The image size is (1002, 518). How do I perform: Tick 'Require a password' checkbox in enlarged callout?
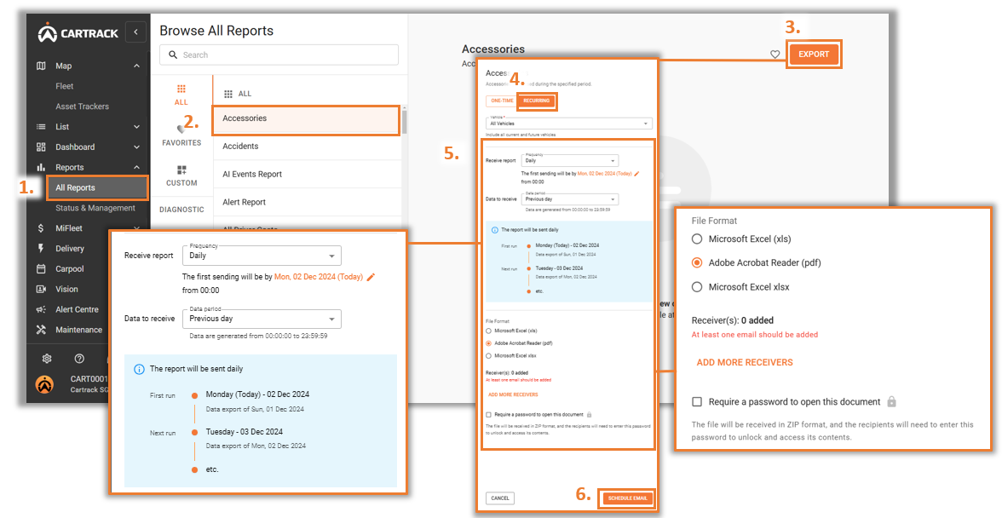tap(697, 402)
